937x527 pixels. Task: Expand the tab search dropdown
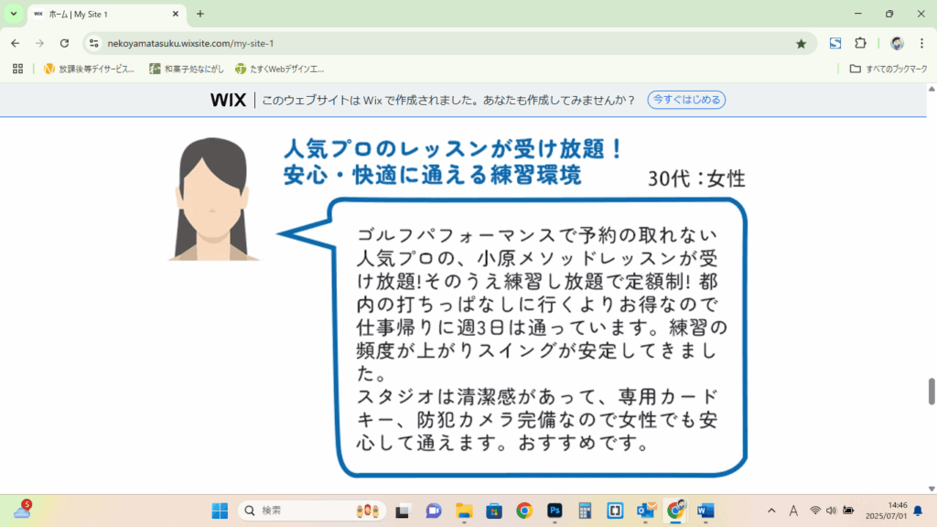[14, 14]
